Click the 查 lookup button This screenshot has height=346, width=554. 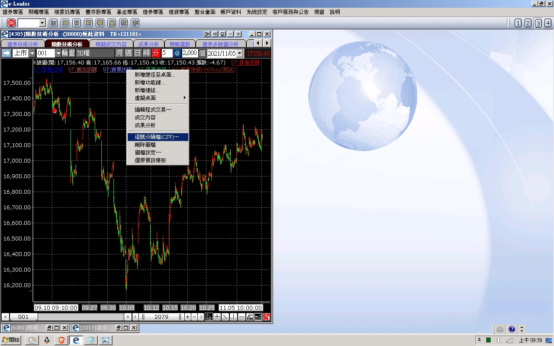click(x=72, y=53)
